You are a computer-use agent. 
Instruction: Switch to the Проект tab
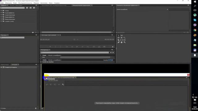(16, 6)
